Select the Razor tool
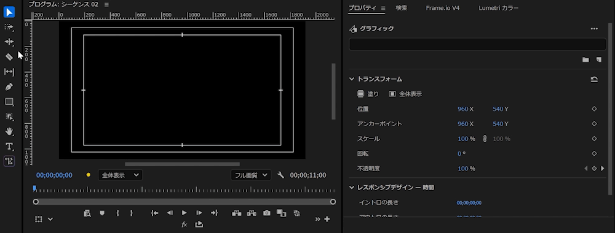This screenshot has height=233, width=615. tap(9, 56)
